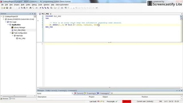Viewport: 183px width, 103px height.
Task: Click the Paste clipboard icon
Action: (24, 8)
